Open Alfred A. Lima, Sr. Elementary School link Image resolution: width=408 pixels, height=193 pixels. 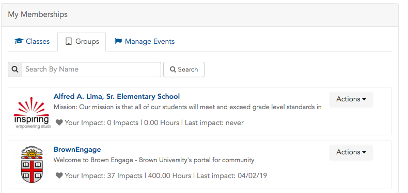coord(117,97)
